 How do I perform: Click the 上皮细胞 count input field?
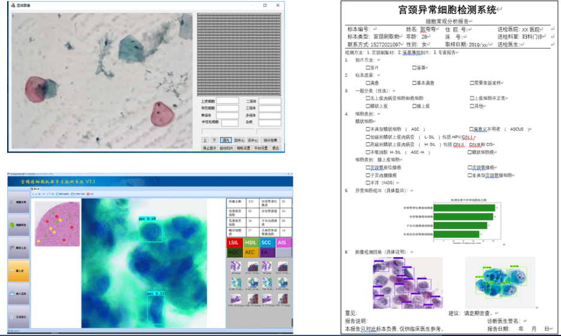tap(228, 102)
